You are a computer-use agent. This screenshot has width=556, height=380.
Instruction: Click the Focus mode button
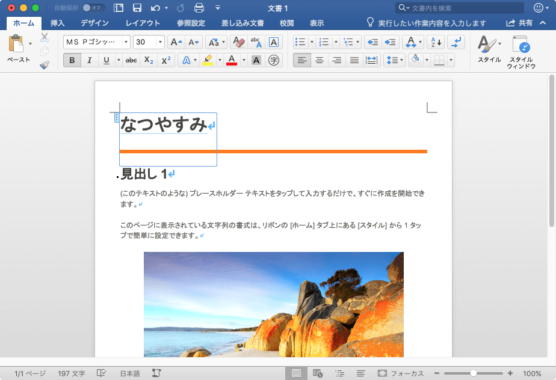[401, 373]
